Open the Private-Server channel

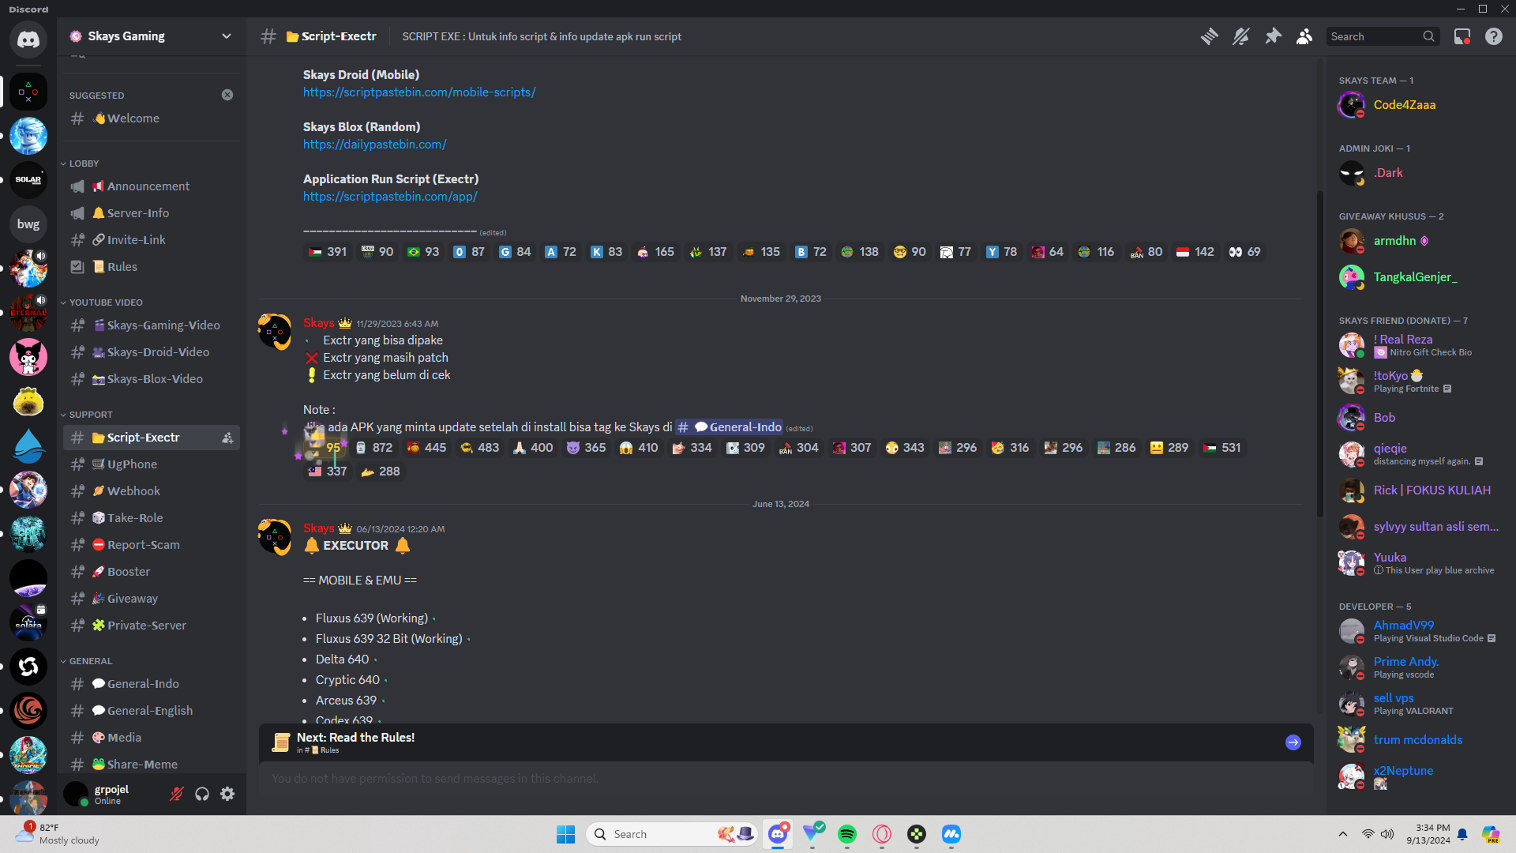point(152,626)
